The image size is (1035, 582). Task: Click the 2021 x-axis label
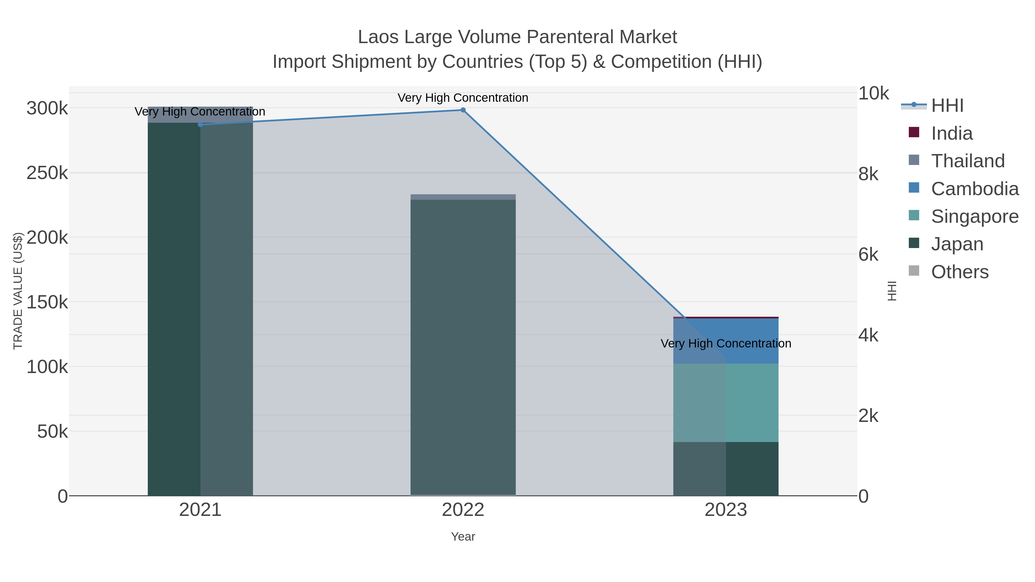pyautogui.click(x=200, y=510)
